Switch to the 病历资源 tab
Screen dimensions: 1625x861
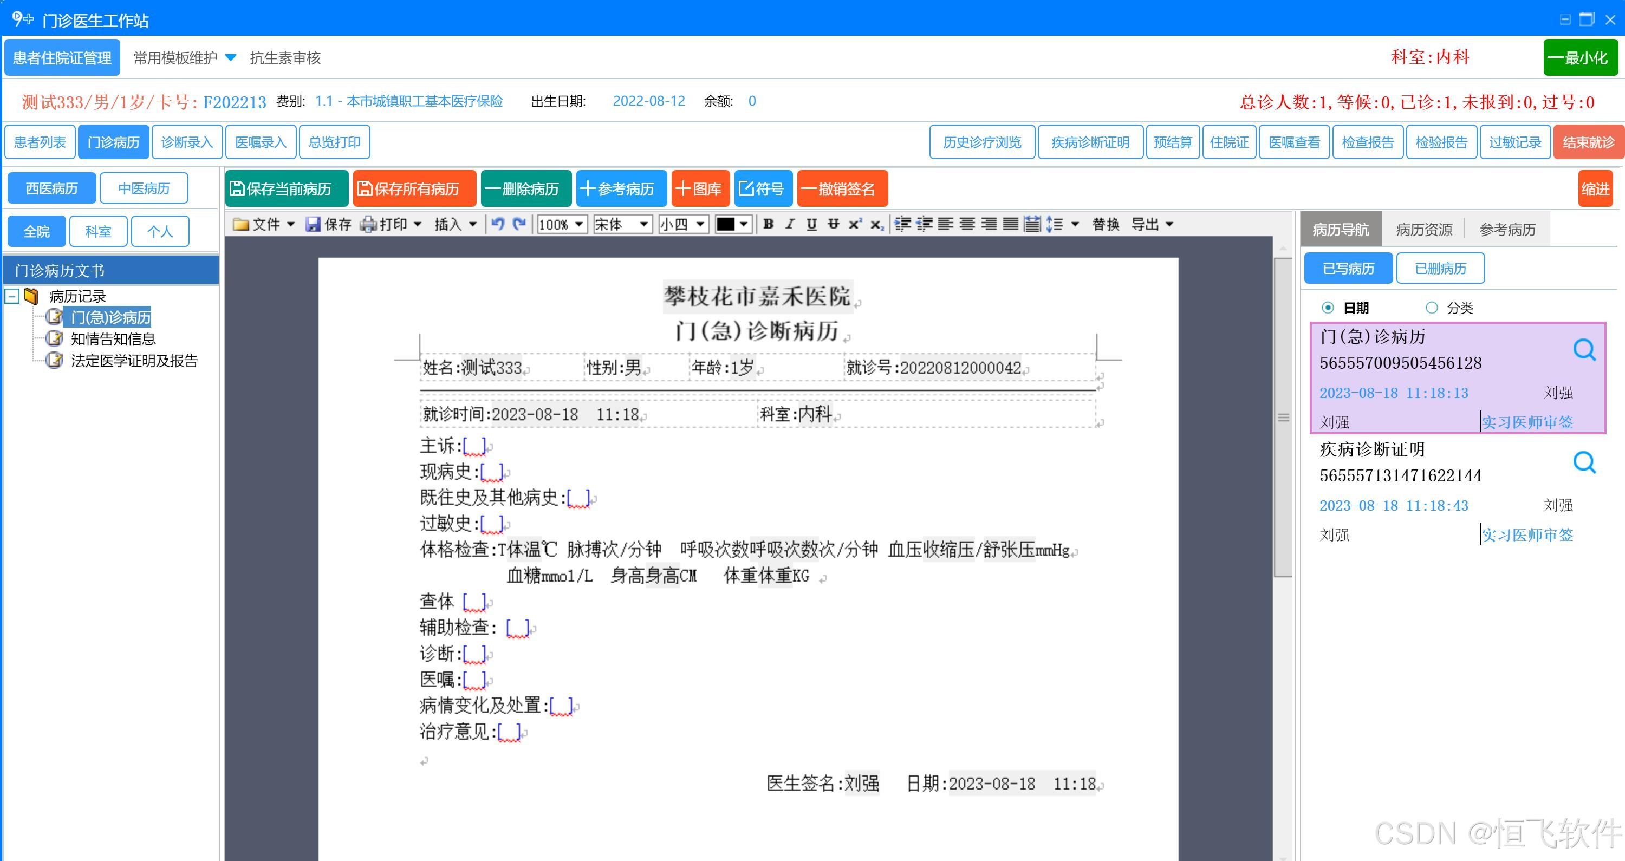pos(1423,230)
